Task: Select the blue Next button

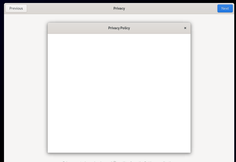Action: [x=225, y=8]
